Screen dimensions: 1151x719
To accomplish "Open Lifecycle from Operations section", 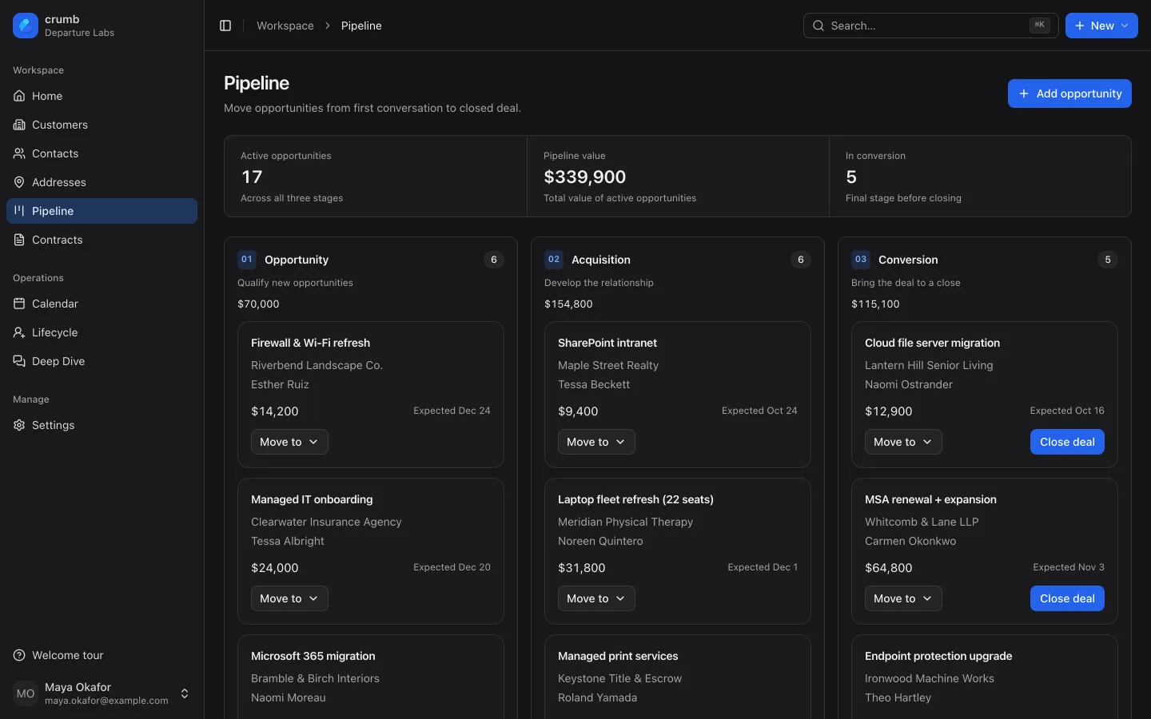I will click(x=102, y=332).
